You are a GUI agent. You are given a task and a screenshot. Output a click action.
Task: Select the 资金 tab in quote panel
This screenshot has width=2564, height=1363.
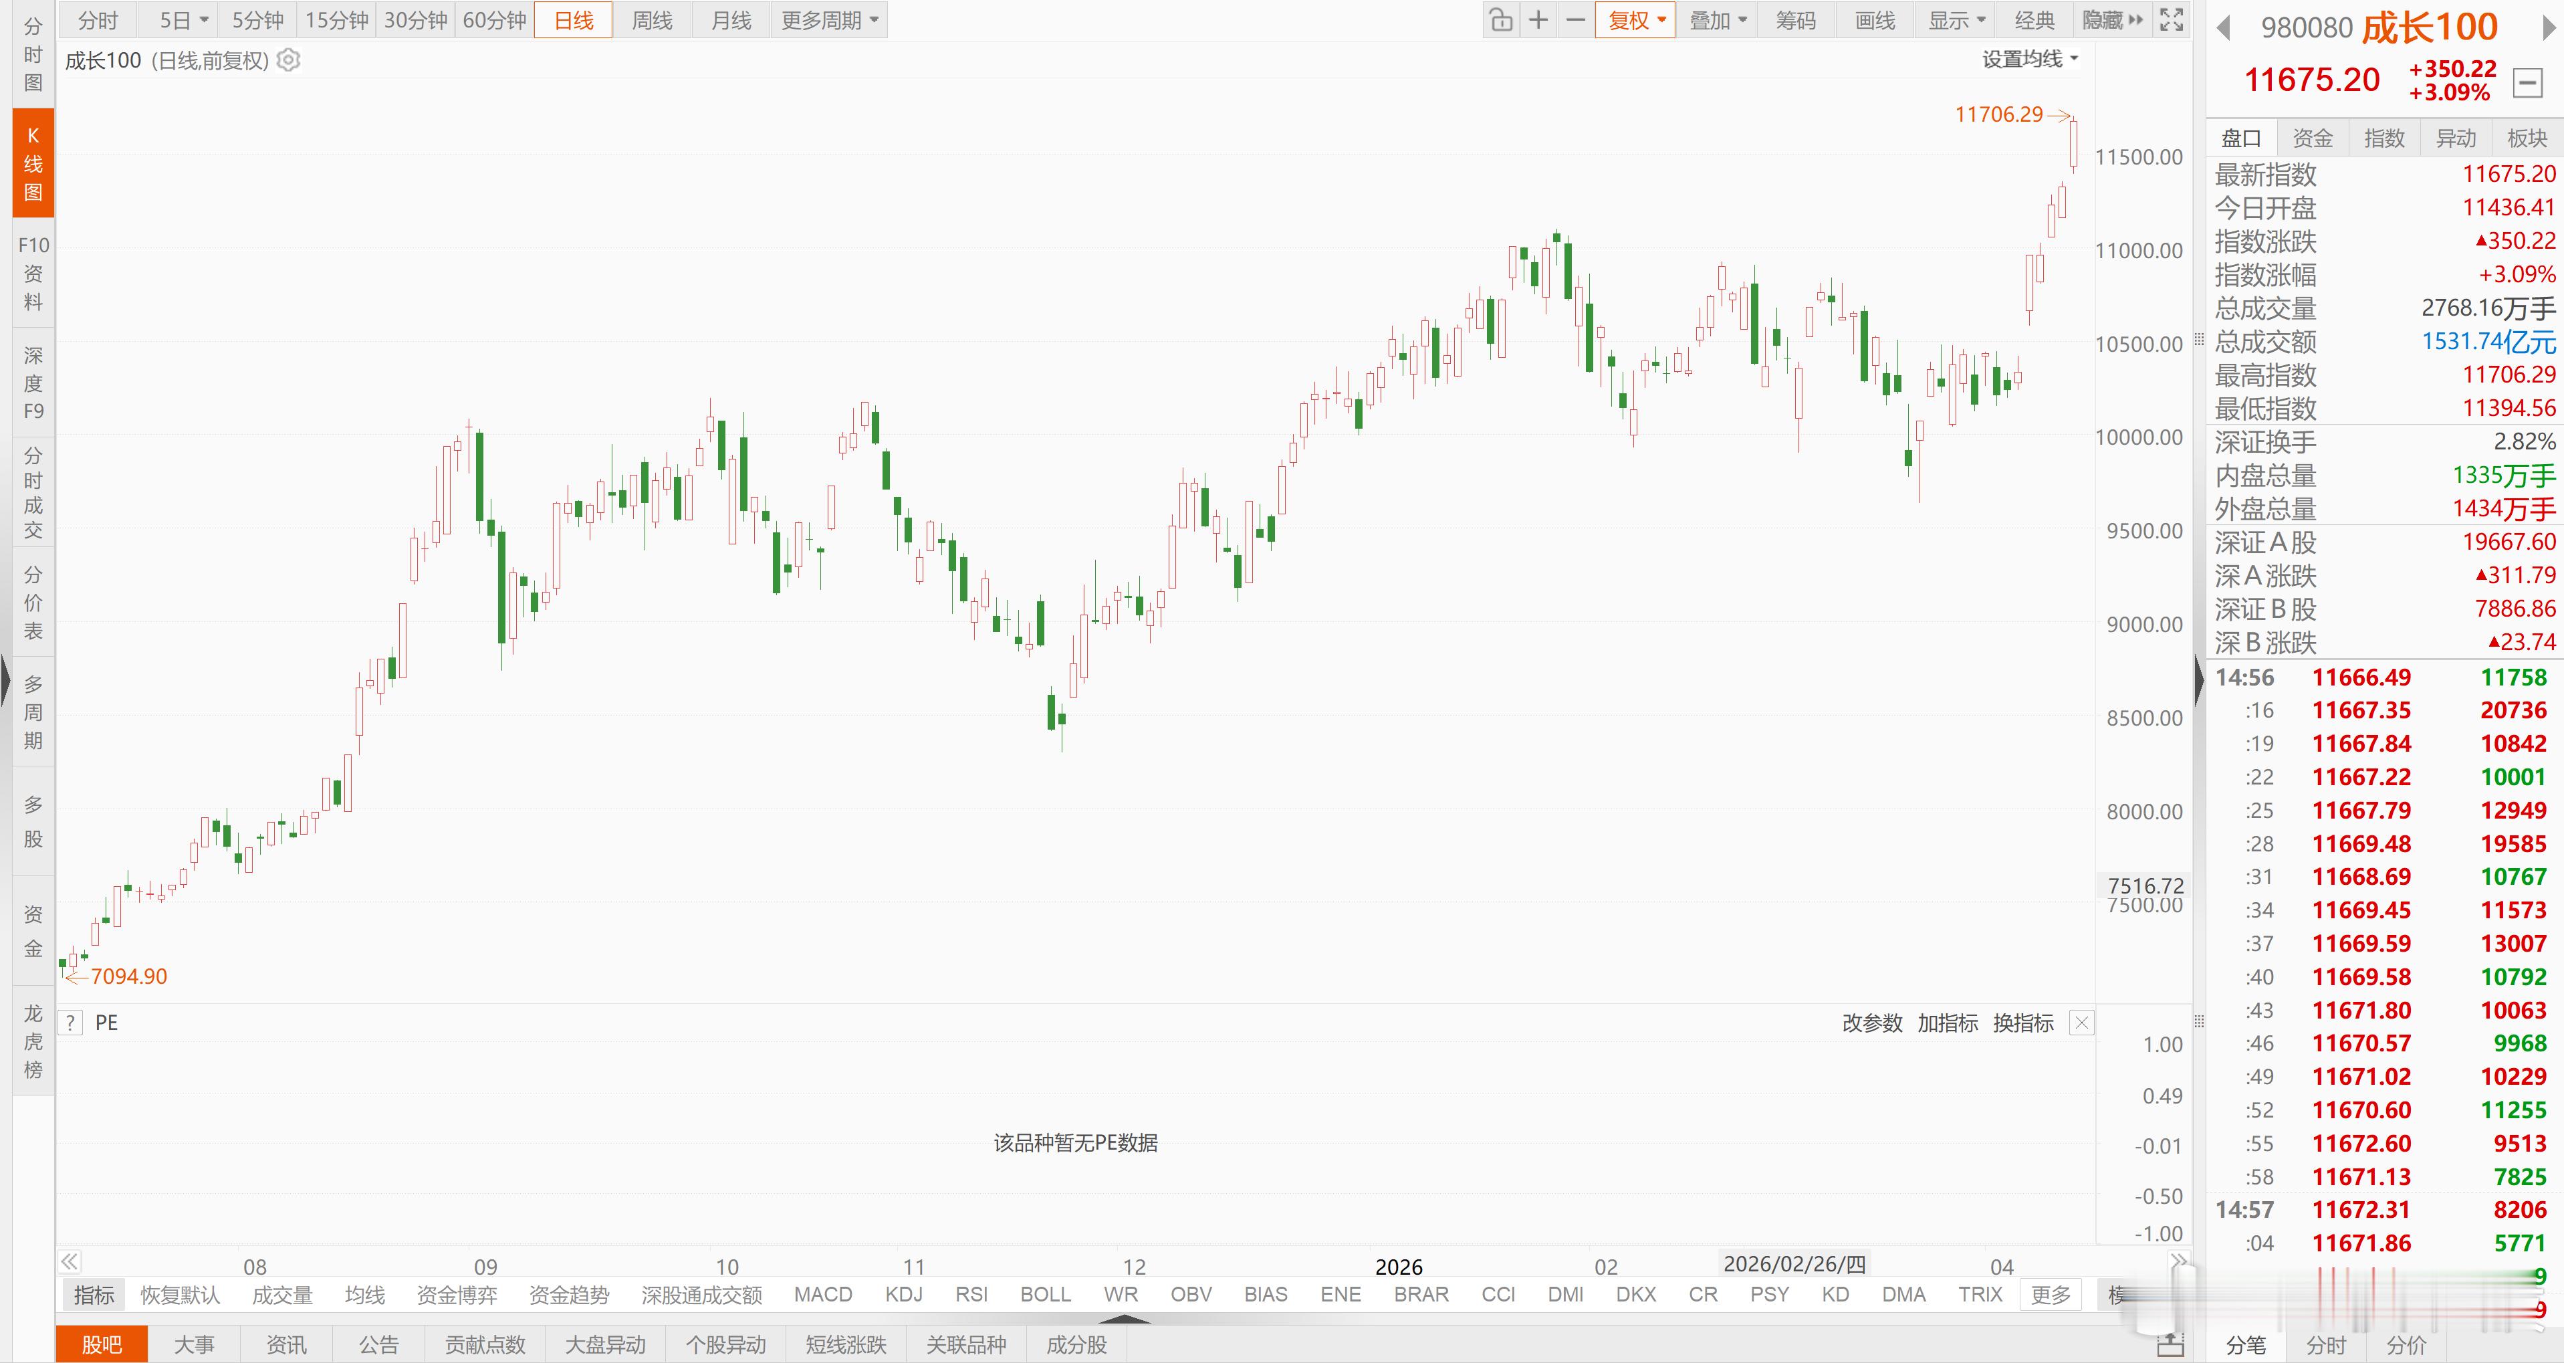(2312, 138)
